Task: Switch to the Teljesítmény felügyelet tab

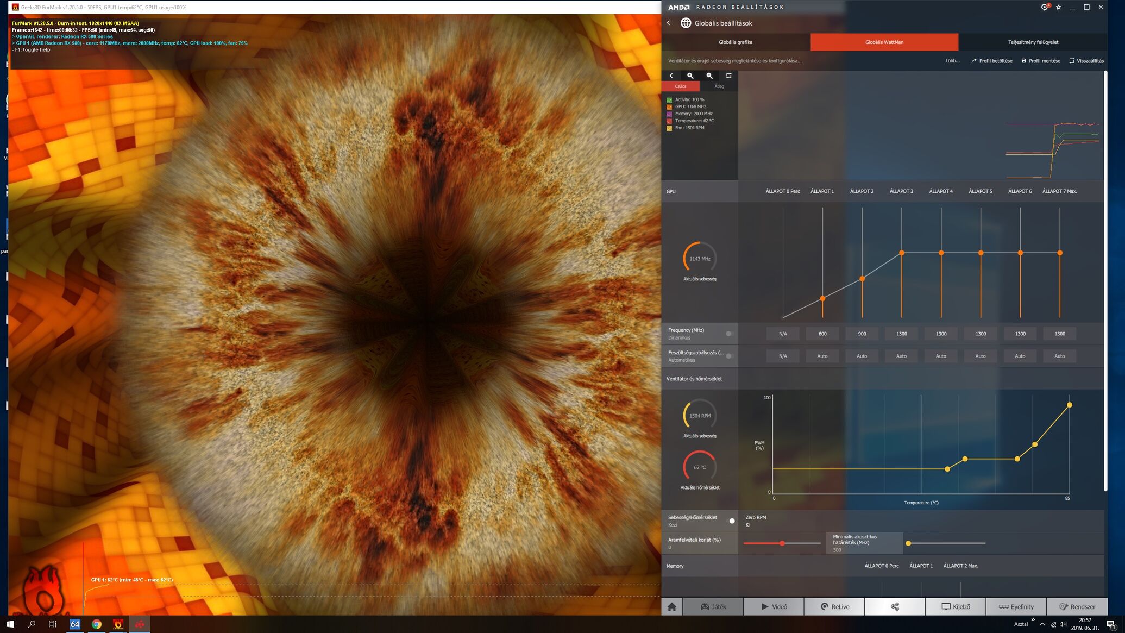Action: click(1033, 42)
